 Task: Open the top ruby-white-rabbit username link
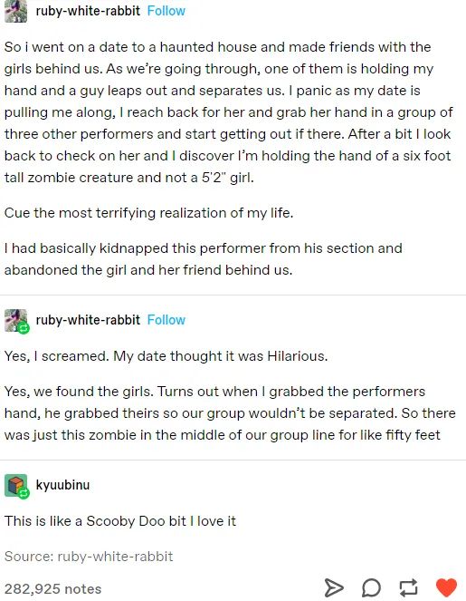88,11
